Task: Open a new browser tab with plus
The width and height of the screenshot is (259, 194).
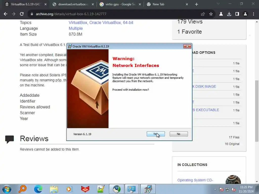Action: (196, 4)
